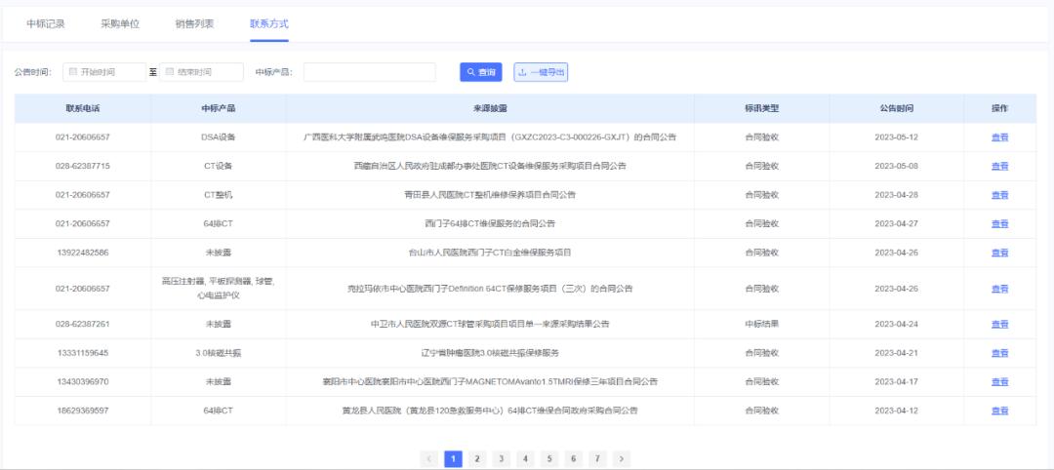Click the 青田县人民医院CT整机 source text
The height and width of the screenshot is (470, 1054).
coord(490,195)
